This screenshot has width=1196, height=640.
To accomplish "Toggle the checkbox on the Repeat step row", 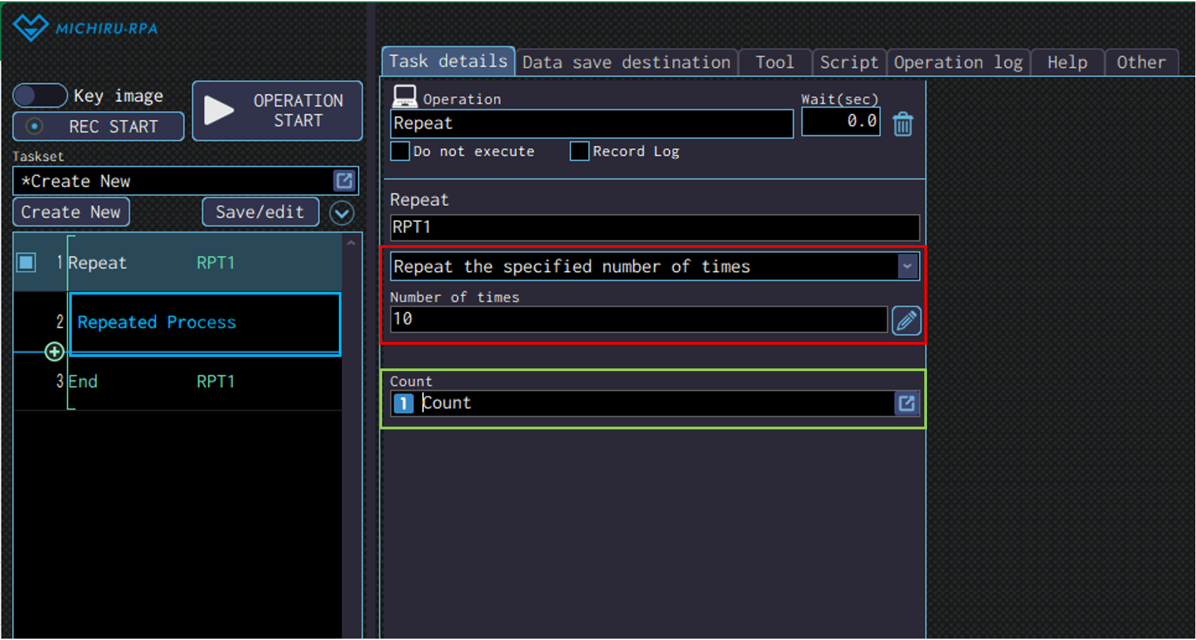I will click(x=26, y=262).
